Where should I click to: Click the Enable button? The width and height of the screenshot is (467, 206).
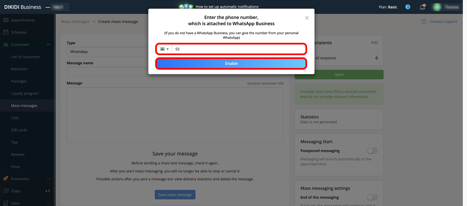tap(231, 63)
